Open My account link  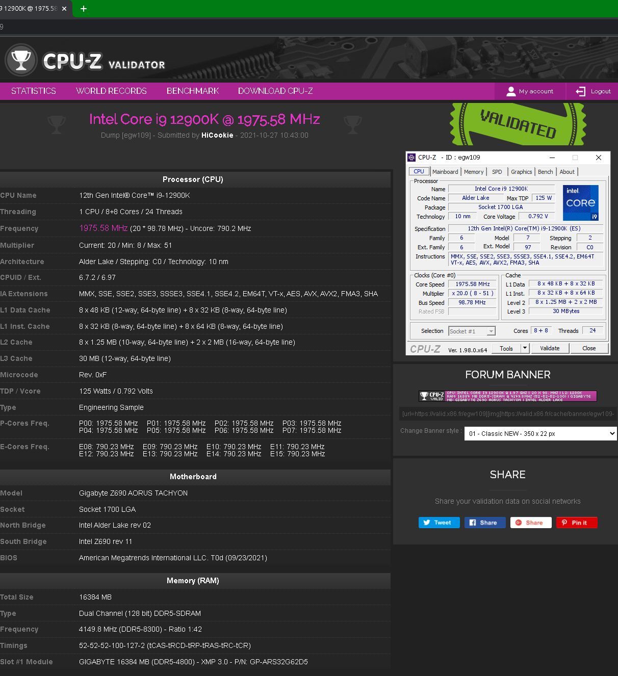coord(536,91)
